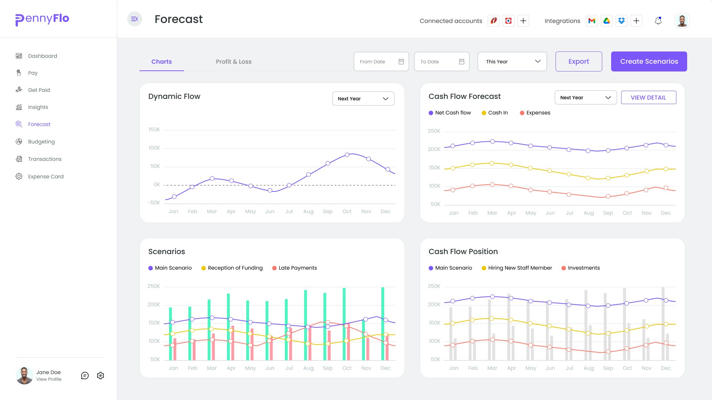712x400 pixels.
Task: Add a new integration with plus icon
Action: [636, 21]
